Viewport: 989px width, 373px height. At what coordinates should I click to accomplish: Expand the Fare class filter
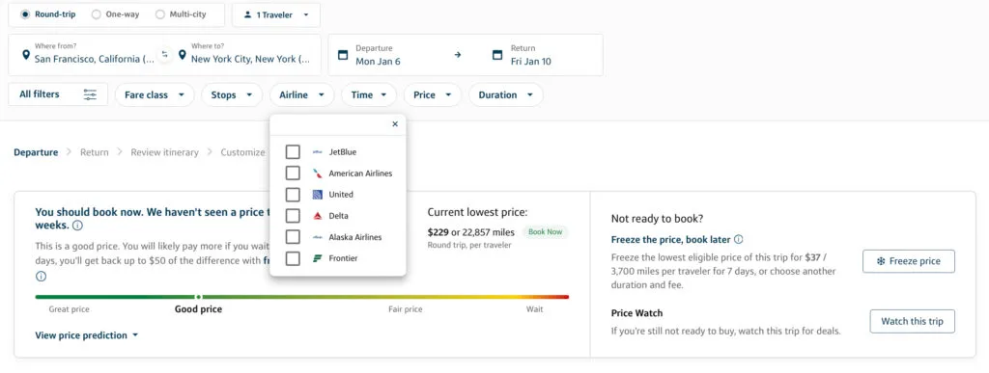pyautogui.click(x=155, y=95)
